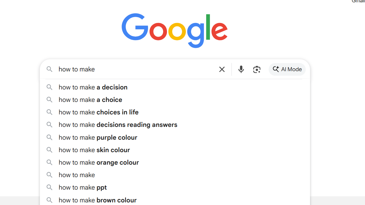Select the suggestion 'how to make purple colour'
Image resolution: width=365 pixels, height=205 pixels.
pos(98,137)
